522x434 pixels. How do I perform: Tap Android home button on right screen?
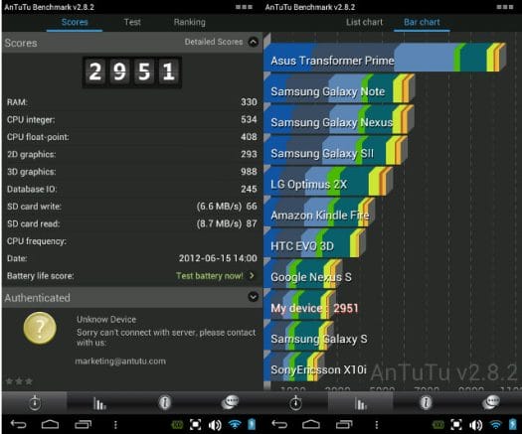(311, 424)
